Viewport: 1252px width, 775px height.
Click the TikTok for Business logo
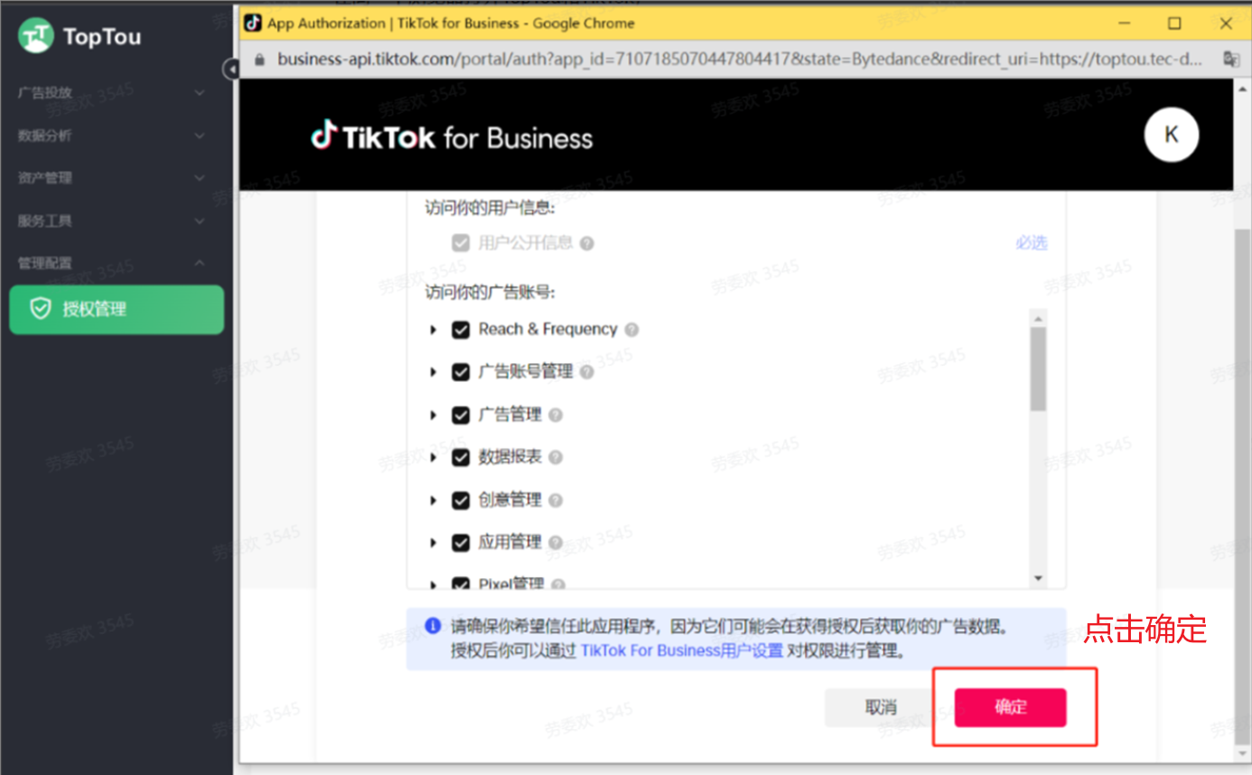point(452,137)
